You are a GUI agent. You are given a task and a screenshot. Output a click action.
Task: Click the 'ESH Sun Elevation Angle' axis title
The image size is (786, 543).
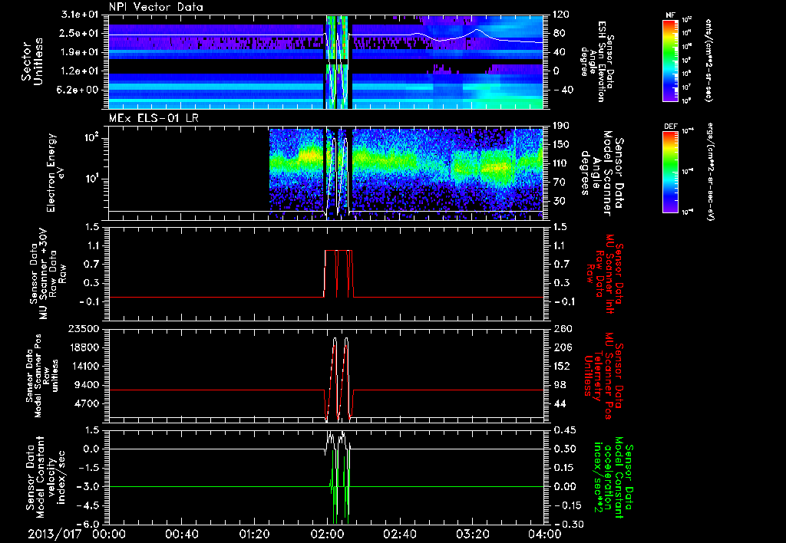click(x=596, y=61)
